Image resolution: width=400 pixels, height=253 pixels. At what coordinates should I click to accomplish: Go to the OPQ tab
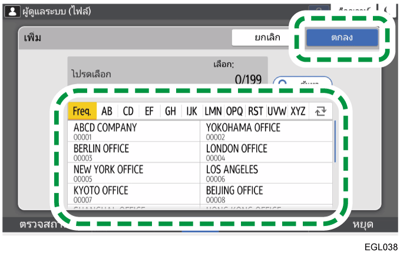tap(234, 111)
